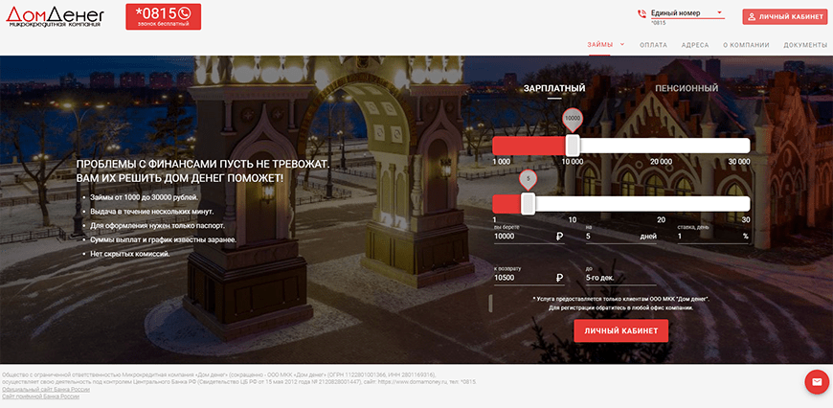Click the loan amount field showing 10000
This screenshot has width=833, height=408.
tap(522, 236)
